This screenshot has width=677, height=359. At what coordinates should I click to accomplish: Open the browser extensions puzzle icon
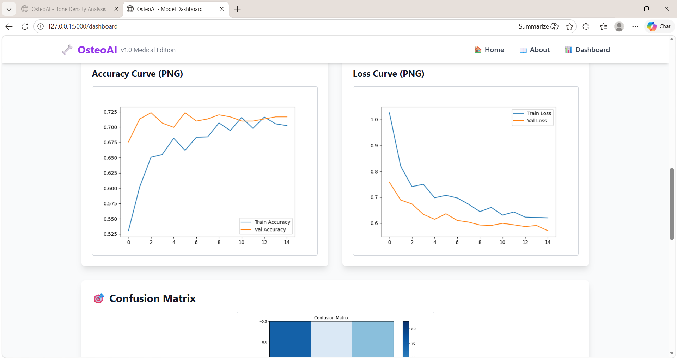coord(586,26)
